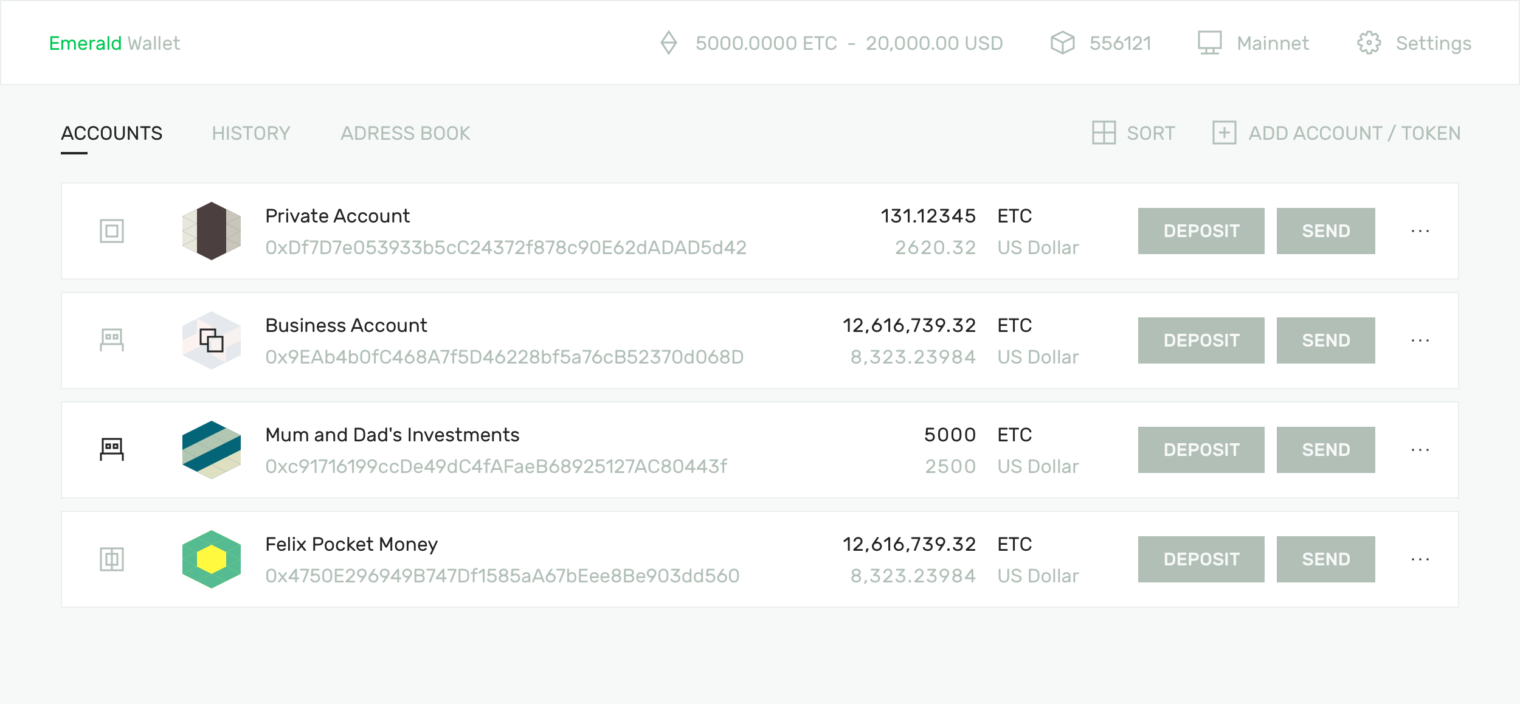Image resolution: width=1520 pixels, height=704 pixels.
Task: Click the Emerald Wallet logo text
Action: [114, 43]
